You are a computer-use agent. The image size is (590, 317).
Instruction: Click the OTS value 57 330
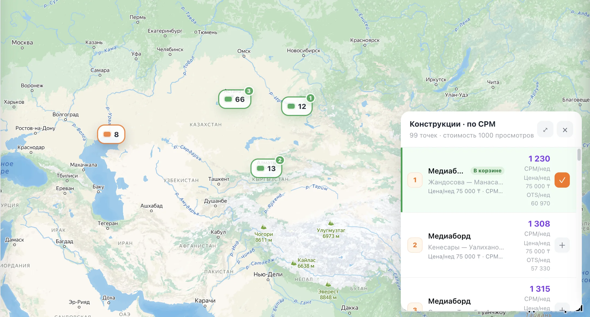(540, 269)
